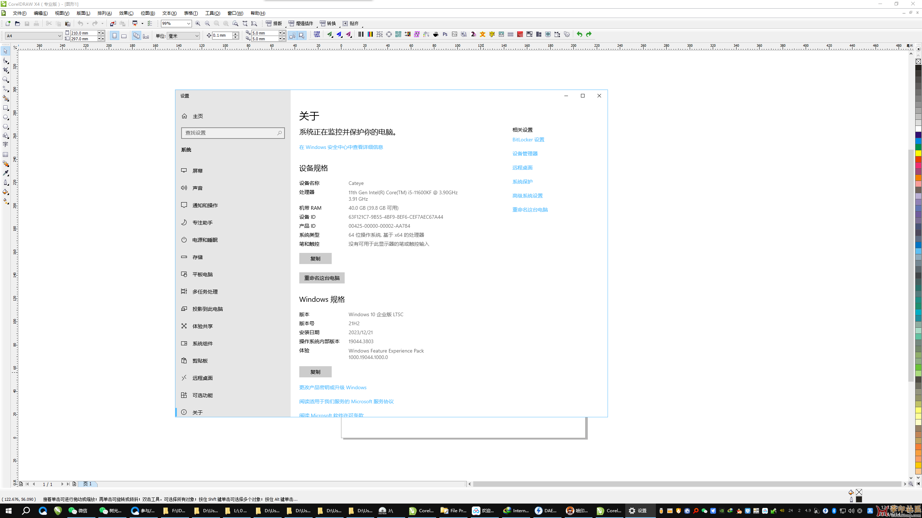Toggle Landscape page orientation
This screenshot has height=518, width=922.
click(x=124, y=36)
